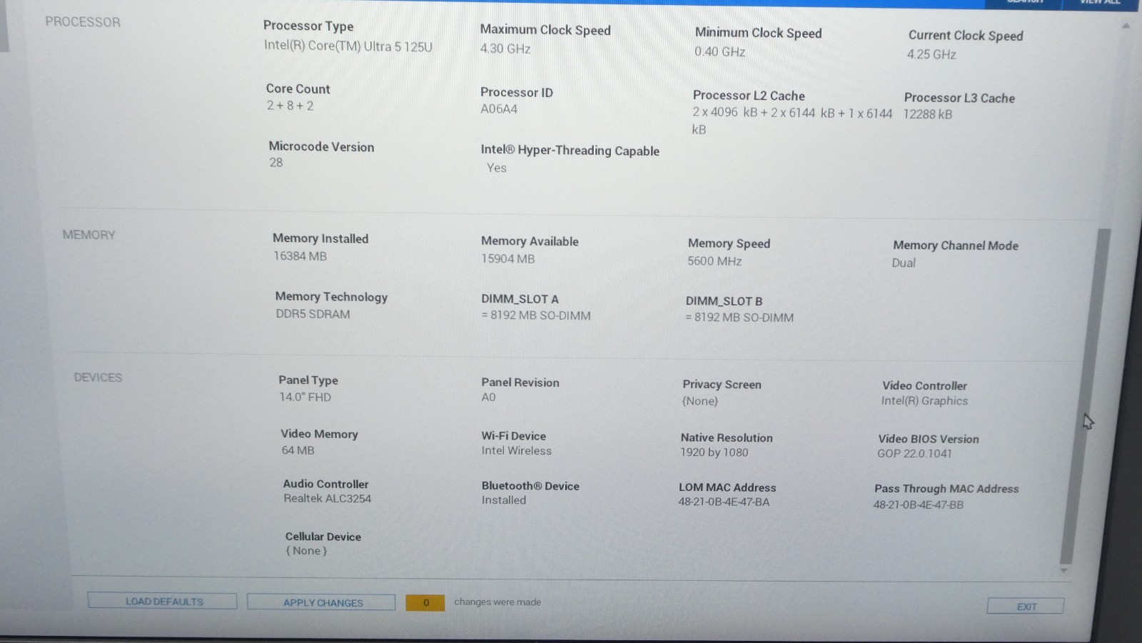Click the Memory Technology label

click(x=331, y=297)
